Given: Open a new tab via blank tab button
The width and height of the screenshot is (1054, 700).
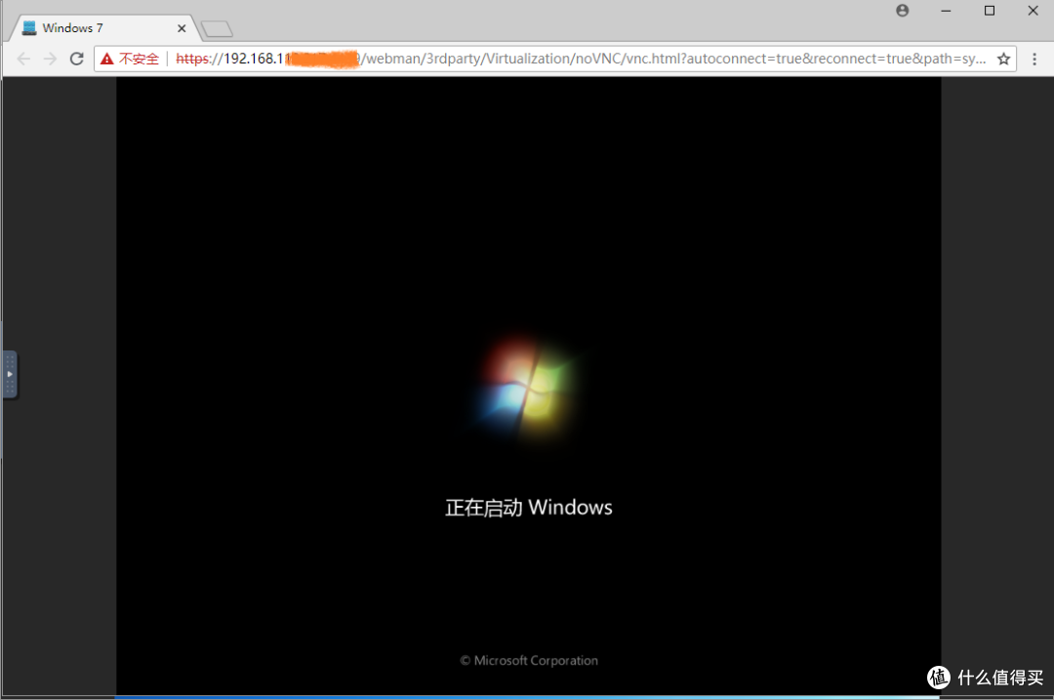Looking at the screenshot, I should coord(217,29).
